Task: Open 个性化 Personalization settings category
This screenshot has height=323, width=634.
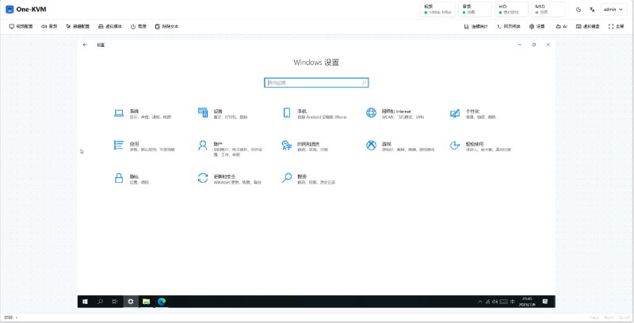Action: click(472, 113)
